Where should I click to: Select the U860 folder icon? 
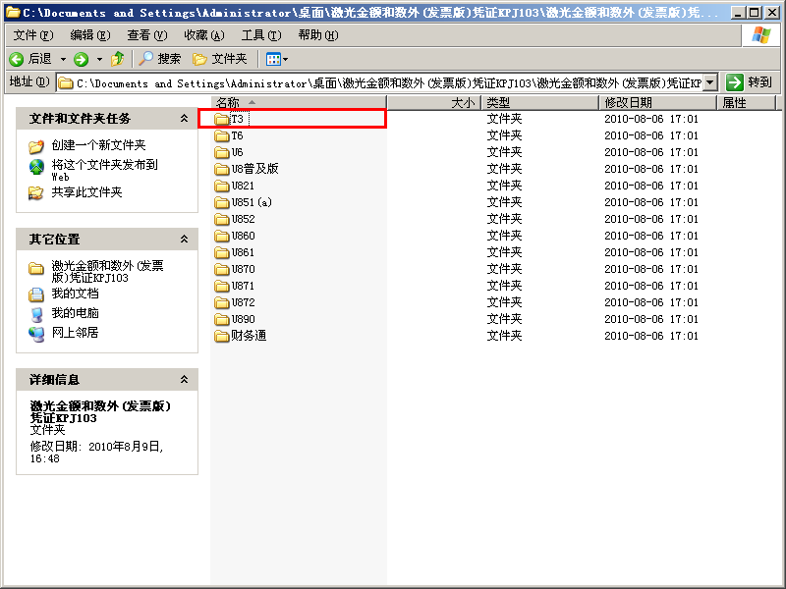click(x=222, y=236)
